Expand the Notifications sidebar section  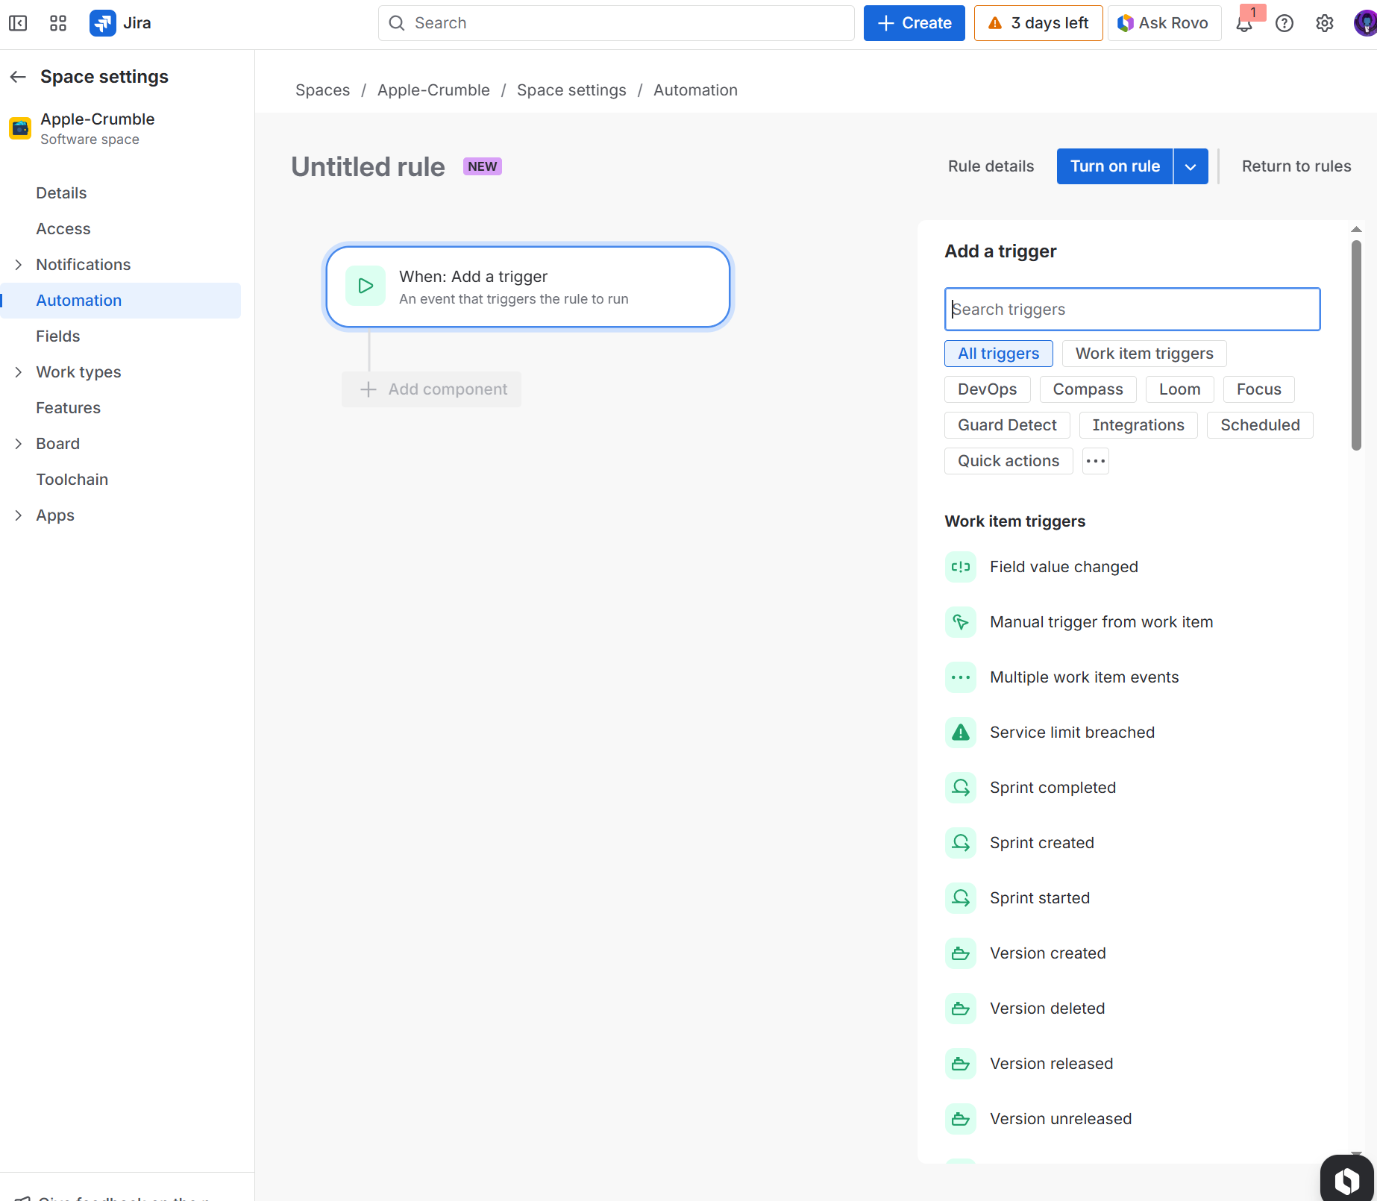coord(19,265)
